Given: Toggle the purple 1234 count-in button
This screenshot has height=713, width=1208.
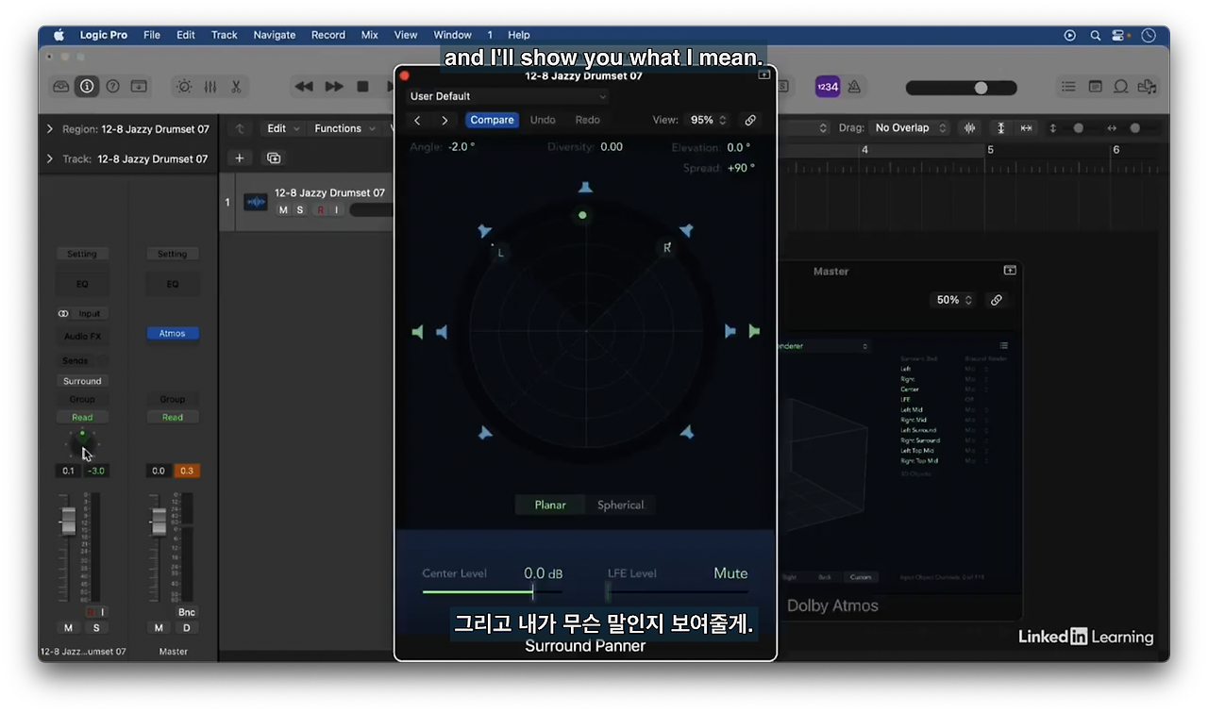Looking at the screenshot, I should 828,87.
